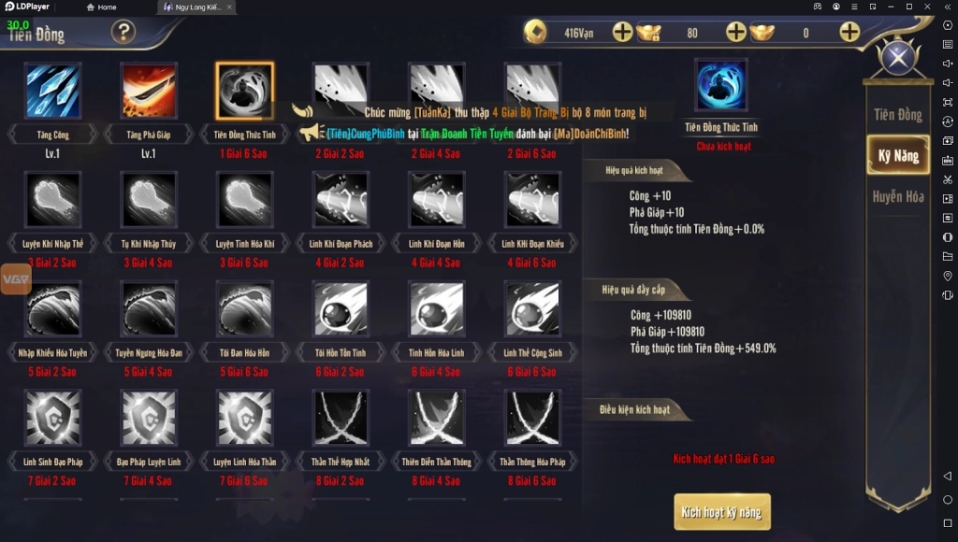This screenshot has height=542, width=958.
Task: Click the Kích hoạt kỹ năng button
Action: coord(721,512)
